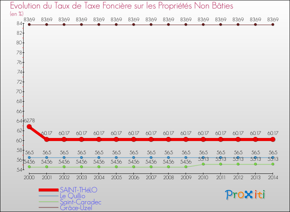
Task: Click the 84 y-axis tick label
Action: [19, 23]
